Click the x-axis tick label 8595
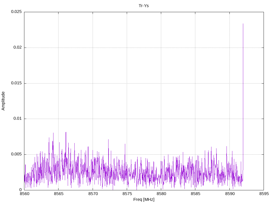Viewport: 271px width, 203px height. (264, 194)
